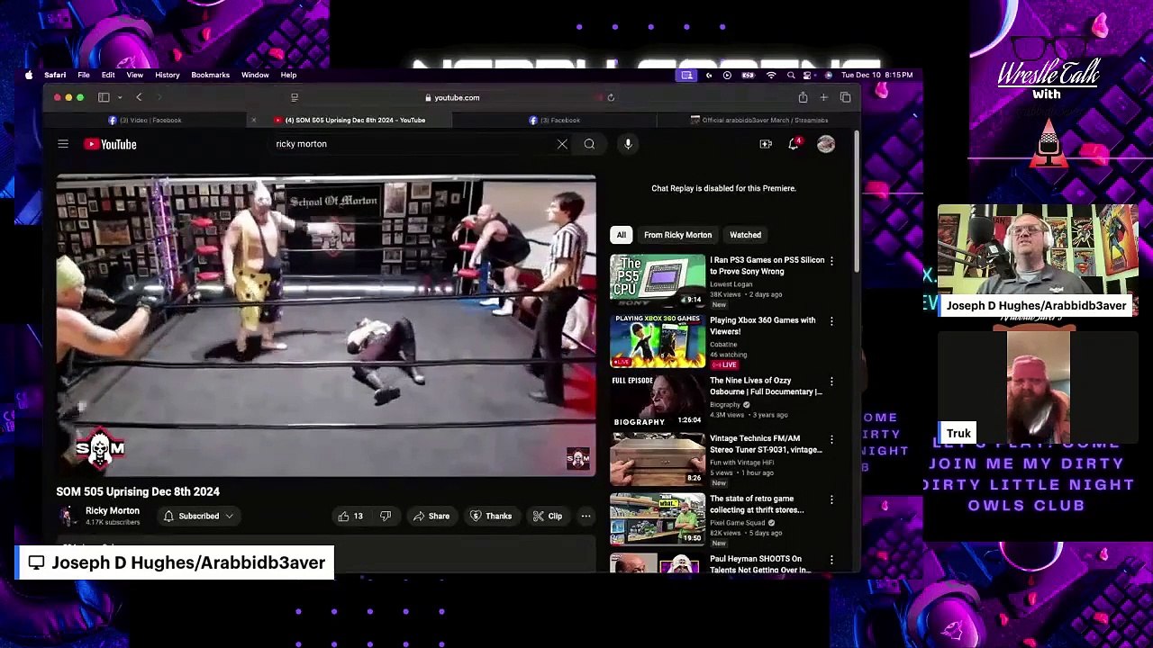Go to the YouTube home logo
Viewport: 1153px width, 648px height.
click(110, 144)
